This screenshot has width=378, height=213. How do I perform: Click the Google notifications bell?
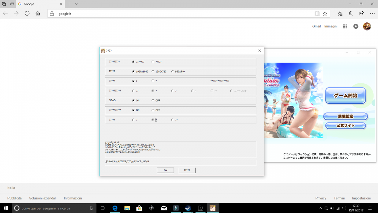point(356,27)
